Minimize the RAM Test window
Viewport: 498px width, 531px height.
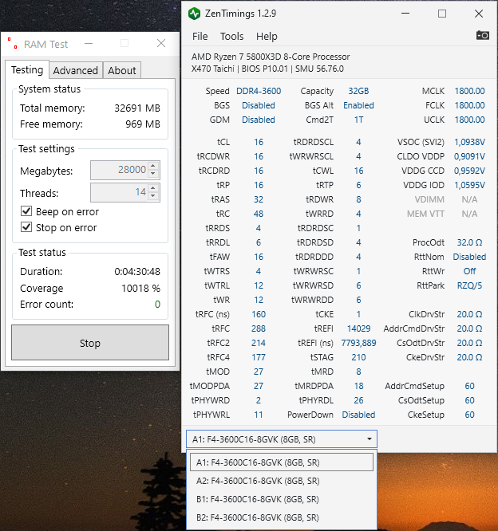[x=89, y=43]
